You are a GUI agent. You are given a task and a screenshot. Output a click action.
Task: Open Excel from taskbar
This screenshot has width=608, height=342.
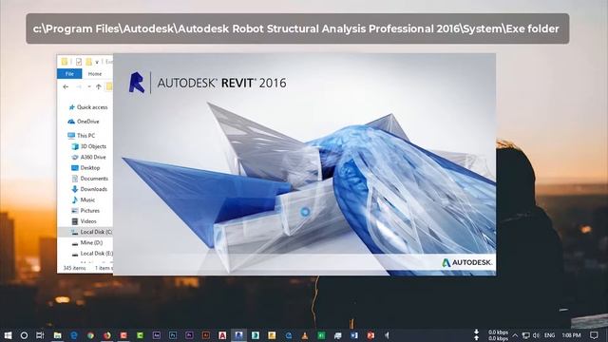pos(321,335)
